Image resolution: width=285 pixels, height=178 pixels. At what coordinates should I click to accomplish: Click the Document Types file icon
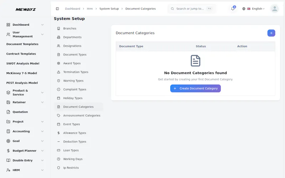(58, 55)
